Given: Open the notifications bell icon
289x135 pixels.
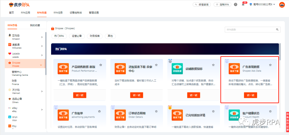Looking at the screenshot, I should [243, 5].
